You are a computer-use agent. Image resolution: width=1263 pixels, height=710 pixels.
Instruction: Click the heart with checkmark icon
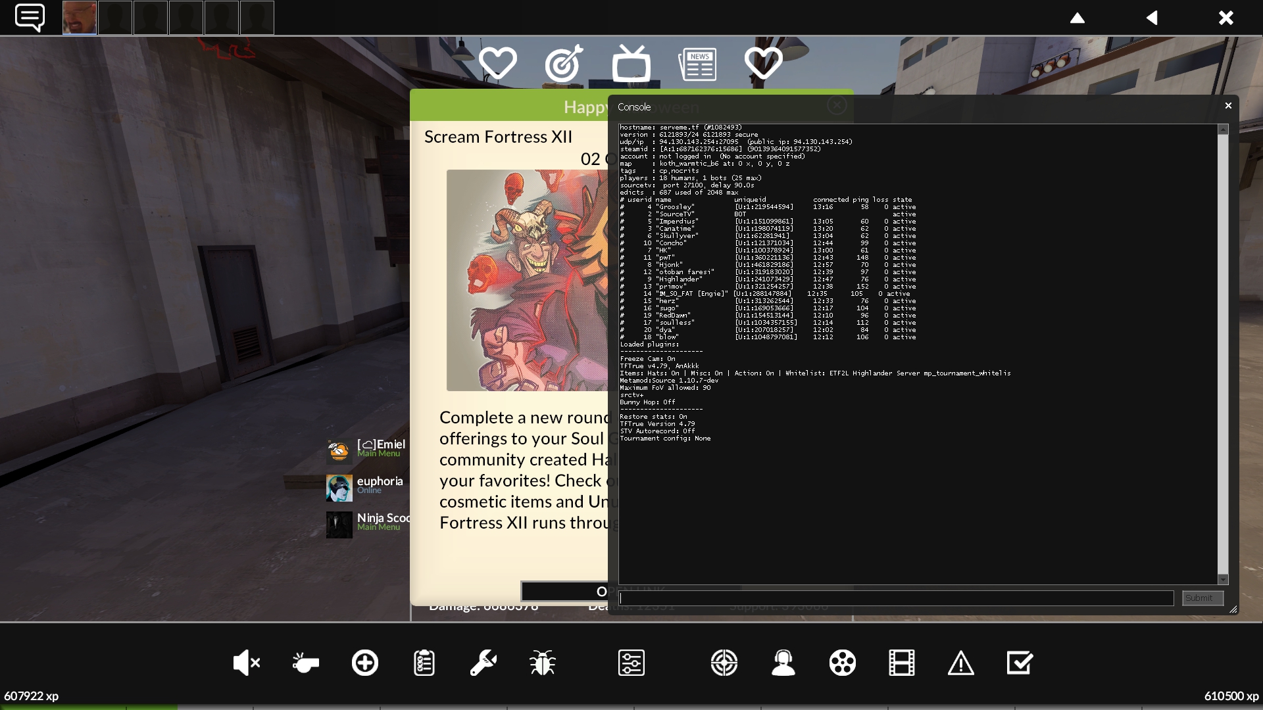[x=763, y=63]
